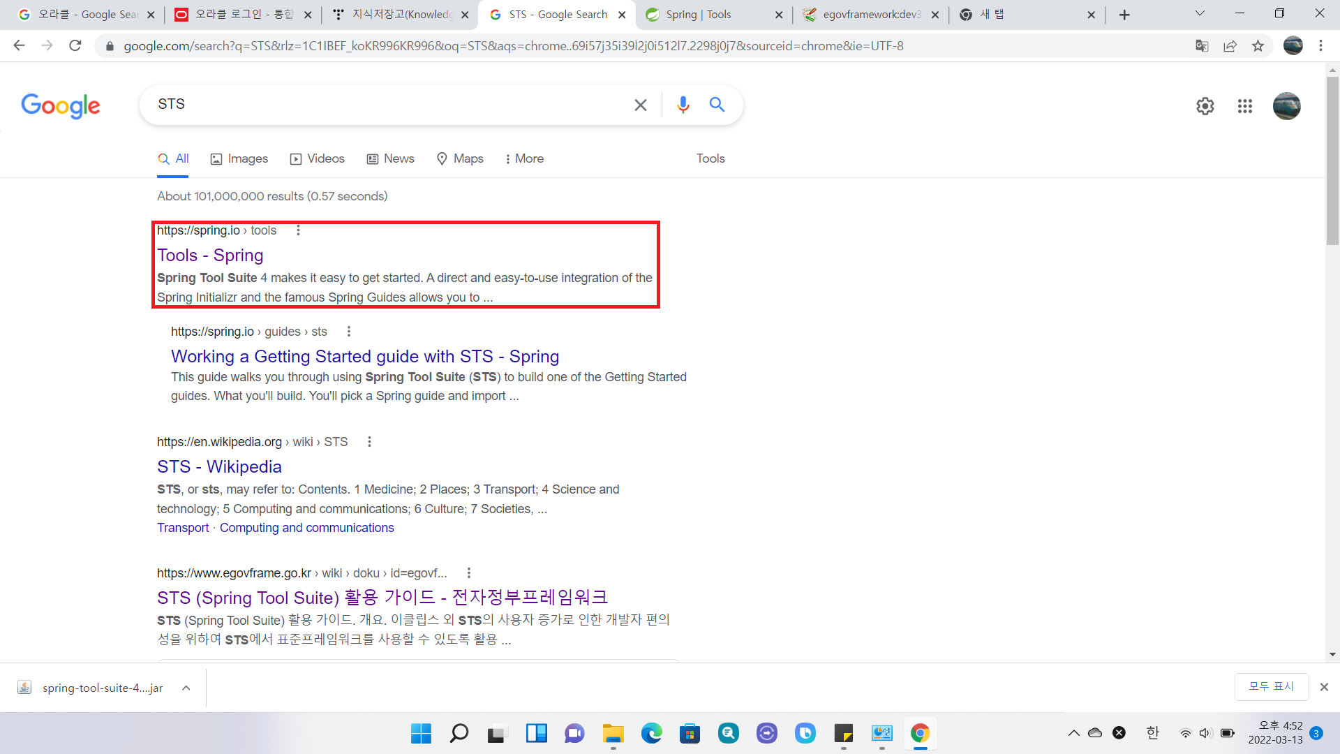
Task: Open the three-dot menu beside the Wikipedia result
Action: click(369, 442)
